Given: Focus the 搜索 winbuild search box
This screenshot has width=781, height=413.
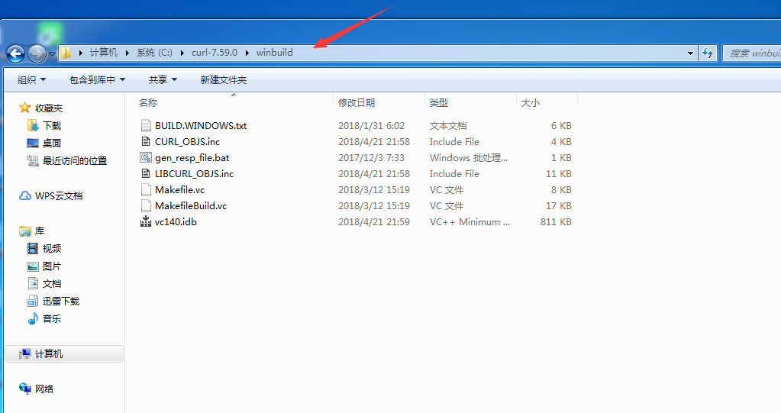Looking at the screenshot, I should [x=752, y=53].
